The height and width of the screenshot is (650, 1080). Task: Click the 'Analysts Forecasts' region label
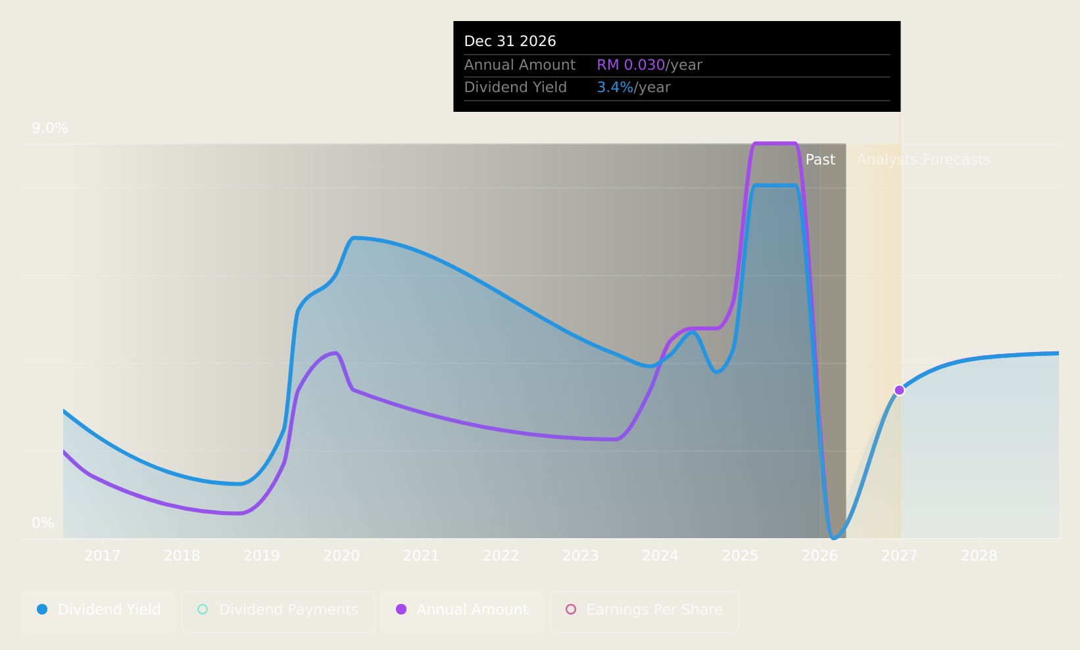click(x=923, y=160)
